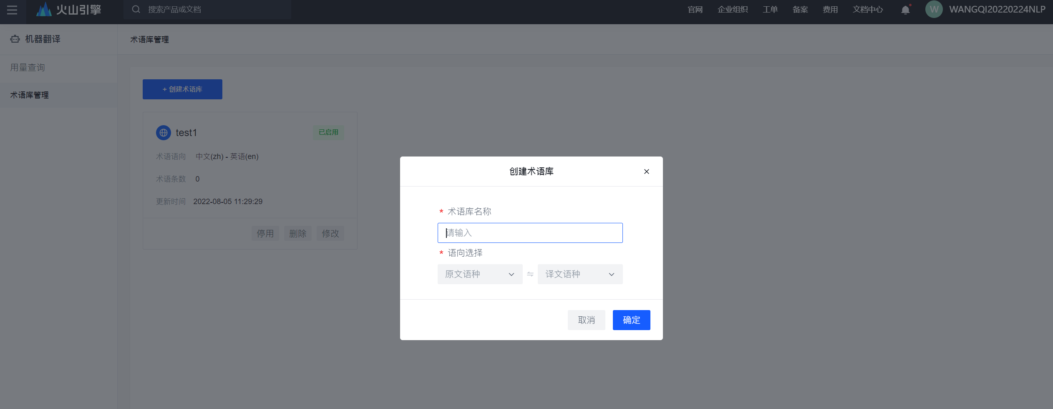Click the 2022-08-05 11:29:29 timestamp
The width and height of the screenshot is (1053, 409).
pyautogui.click(x=228, y=202)
